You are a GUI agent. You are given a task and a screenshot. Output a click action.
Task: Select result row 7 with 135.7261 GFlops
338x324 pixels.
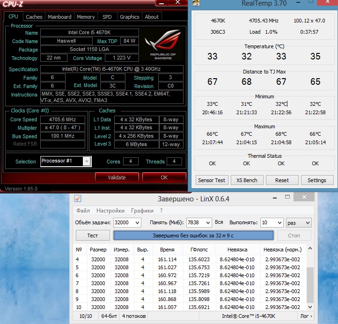(190, 283)
